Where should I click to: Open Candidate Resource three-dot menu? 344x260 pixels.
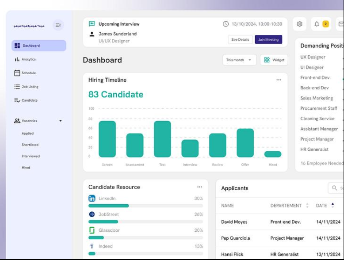click(x=199, y=187)
